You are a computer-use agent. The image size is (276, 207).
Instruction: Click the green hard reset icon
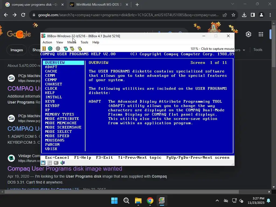[x=50, y=49]
